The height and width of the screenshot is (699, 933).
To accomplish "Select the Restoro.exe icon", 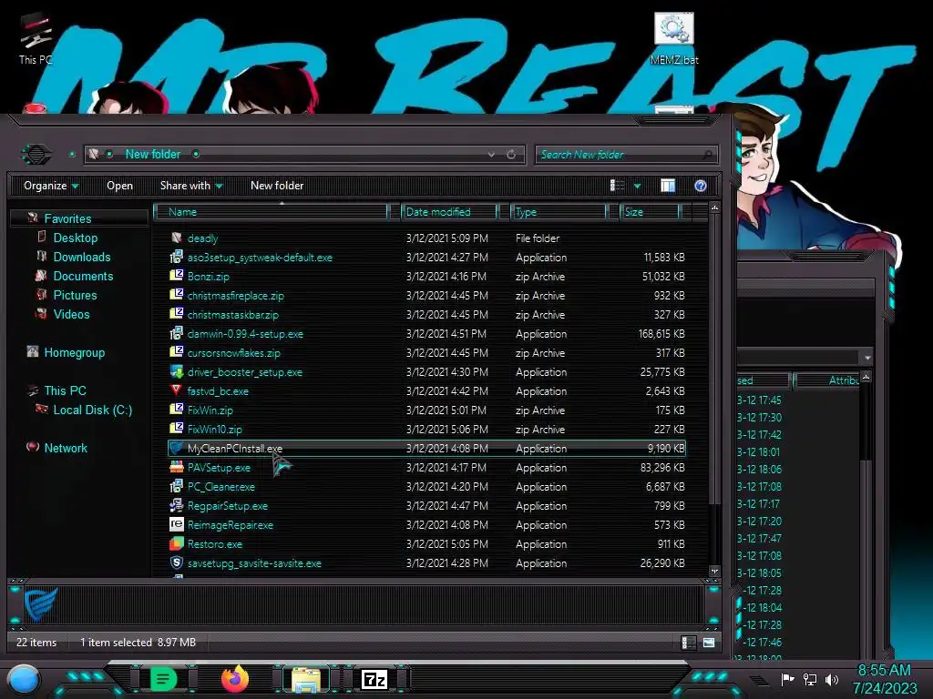I will [x=176, y=543].
